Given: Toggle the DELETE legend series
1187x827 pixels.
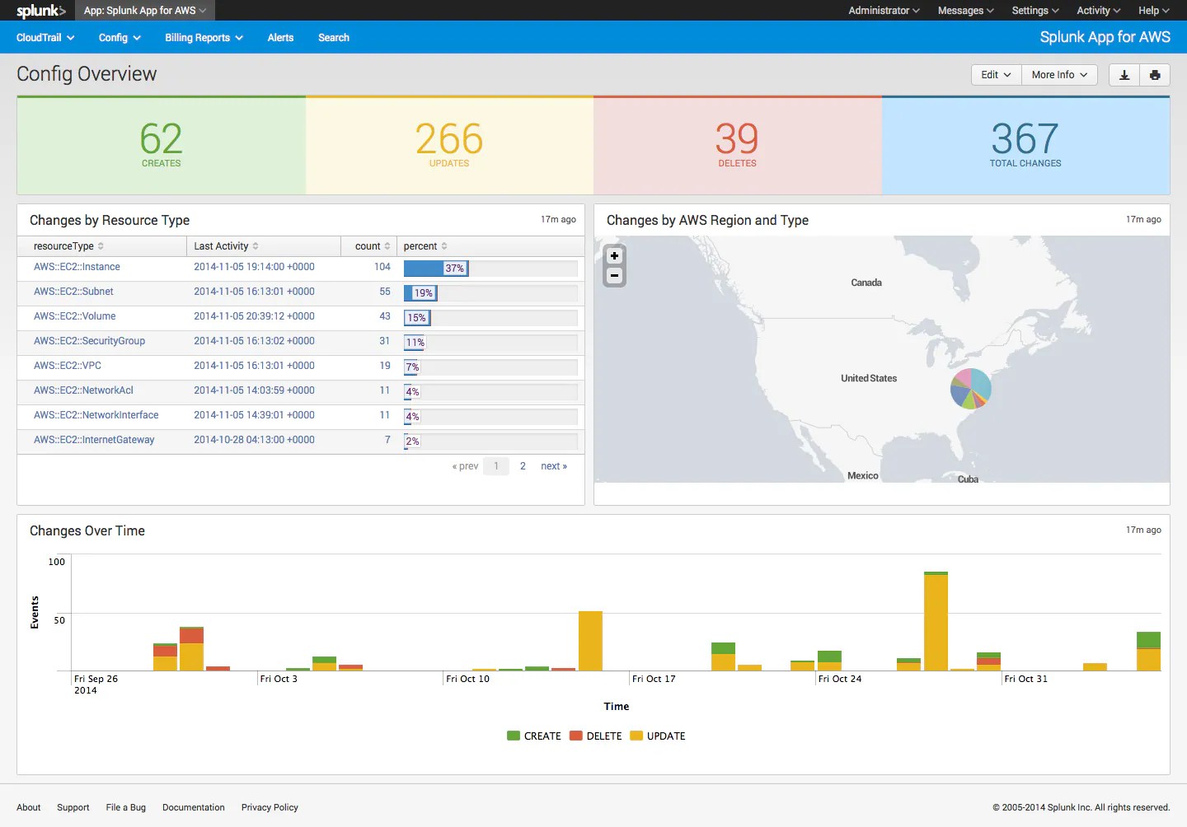Looking at the screenshot, I should point(596,736).
